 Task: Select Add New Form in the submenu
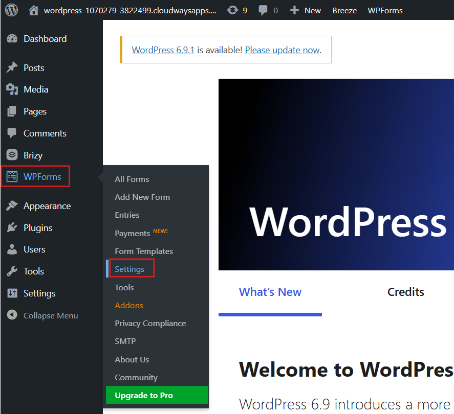[142, 197]
